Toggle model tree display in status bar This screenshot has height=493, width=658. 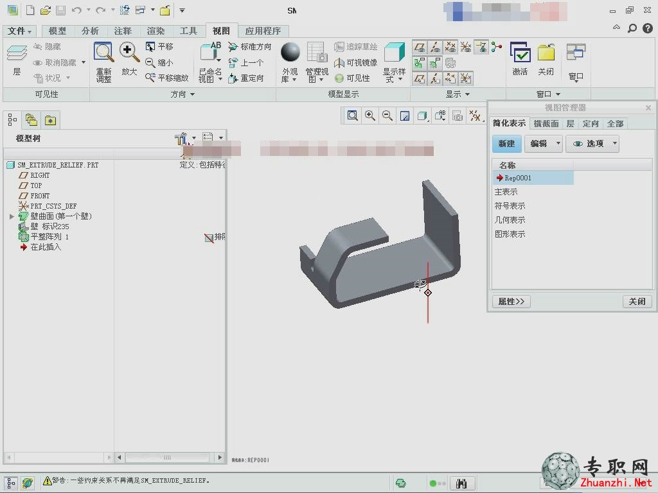(12, 483)
